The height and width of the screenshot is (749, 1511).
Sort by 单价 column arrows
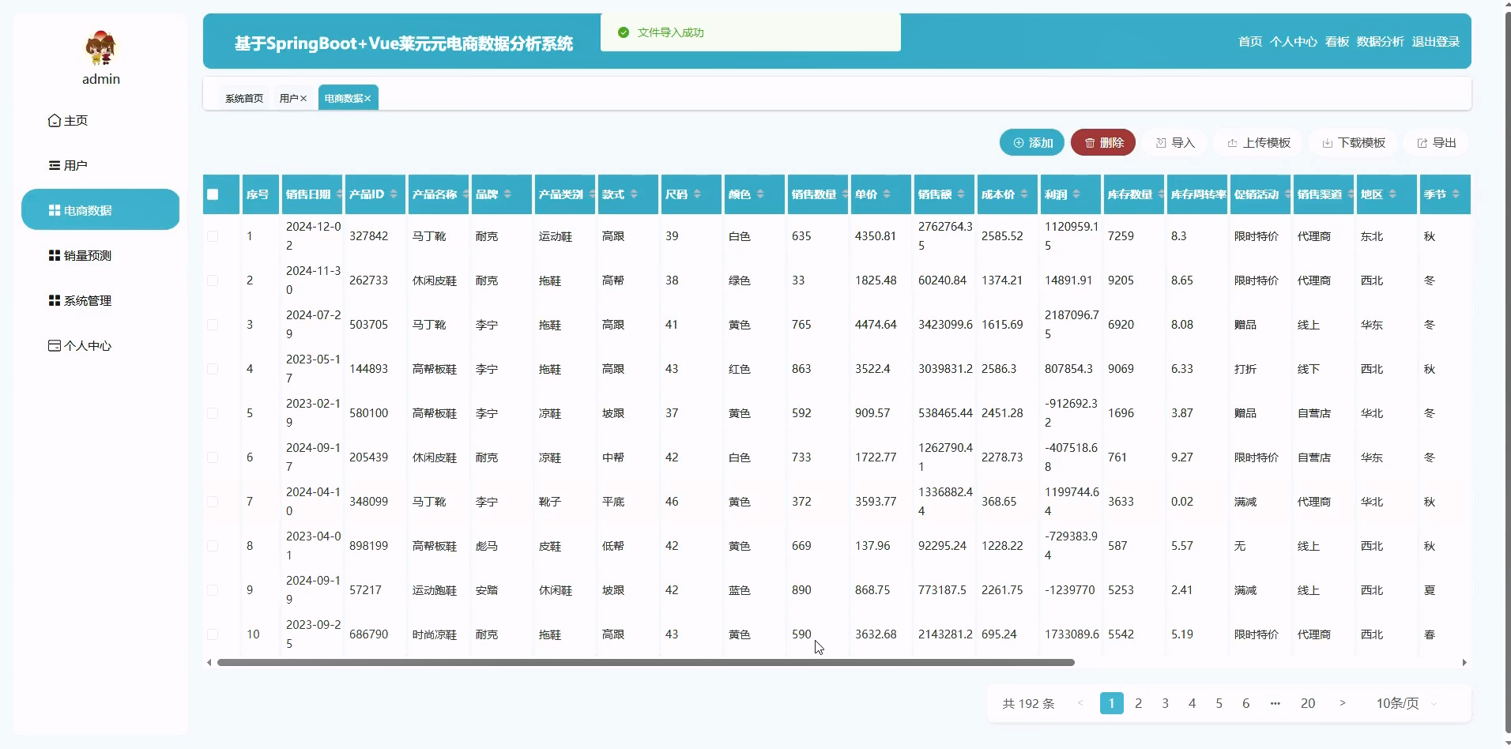[x=887, y=194]
